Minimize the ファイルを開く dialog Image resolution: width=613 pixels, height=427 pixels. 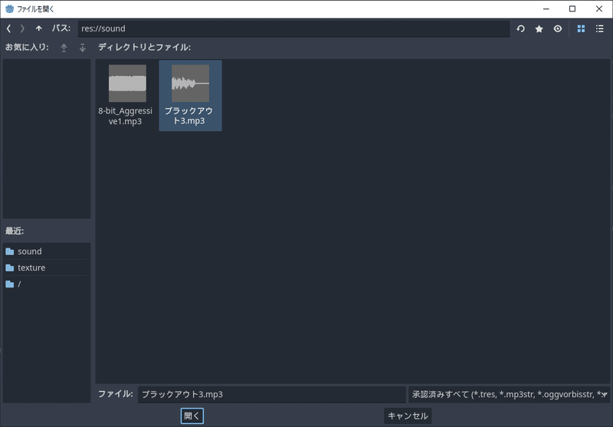click(x=546, y=8)
